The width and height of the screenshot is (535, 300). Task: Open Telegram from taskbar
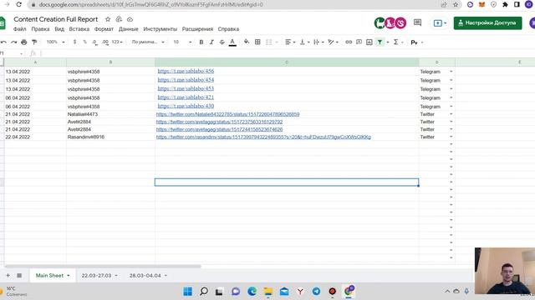(316, 292)
